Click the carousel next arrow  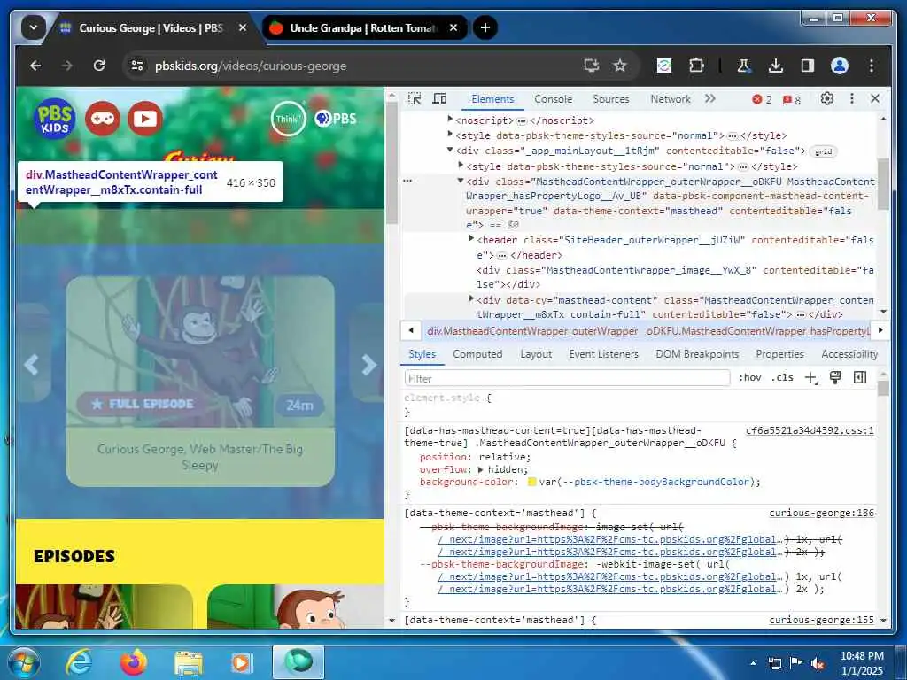click(368, 364)
